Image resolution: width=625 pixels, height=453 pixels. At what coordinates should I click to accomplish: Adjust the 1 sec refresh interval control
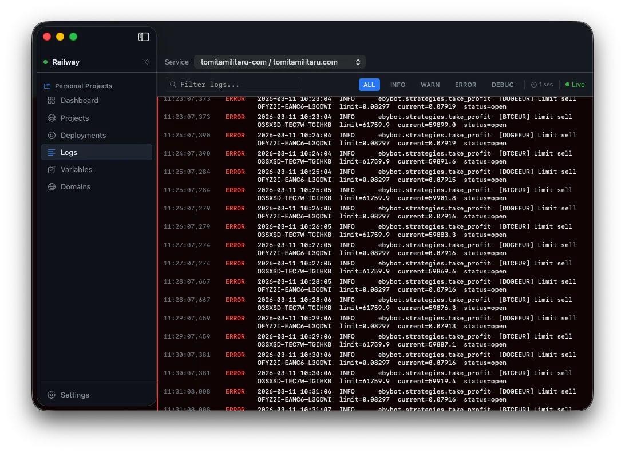tap(542, 84)
